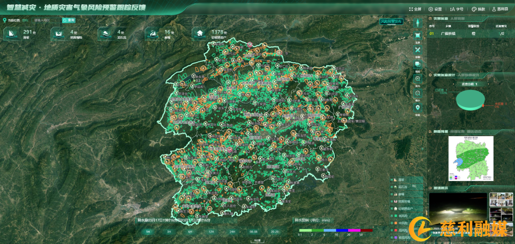Click the 崩塌 rockfall stat icon
515x244 pixels.
(154, 33)
